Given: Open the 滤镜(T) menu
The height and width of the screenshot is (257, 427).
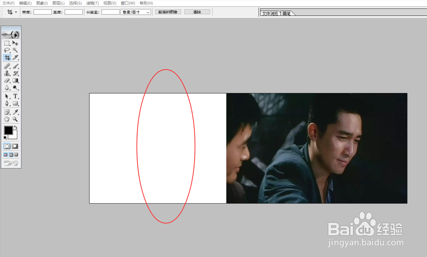Looking at the screenshot, I should (93, 3).
